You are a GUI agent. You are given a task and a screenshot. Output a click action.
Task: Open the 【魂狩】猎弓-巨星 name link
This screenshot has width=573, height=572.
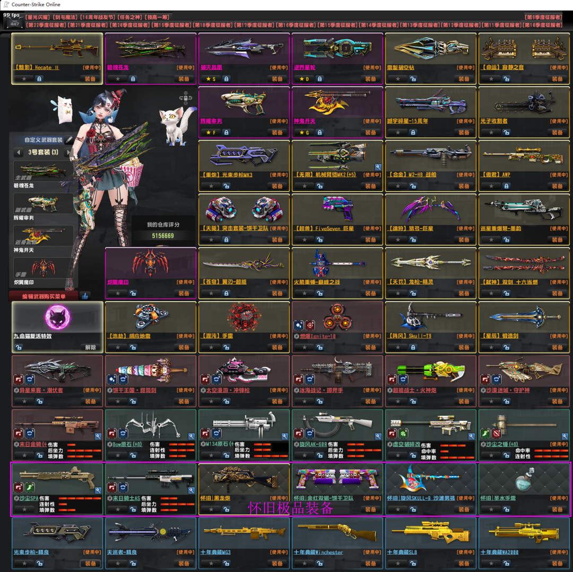point(410,228)
